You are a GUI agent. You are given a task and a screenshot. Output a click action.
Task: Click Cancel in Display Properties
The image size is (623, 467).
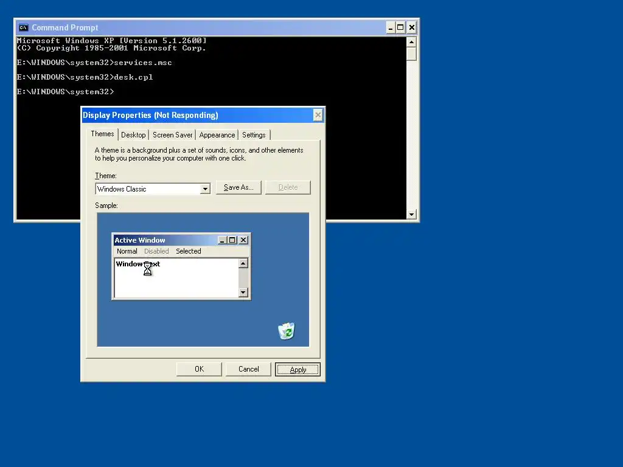pos(249,369)
